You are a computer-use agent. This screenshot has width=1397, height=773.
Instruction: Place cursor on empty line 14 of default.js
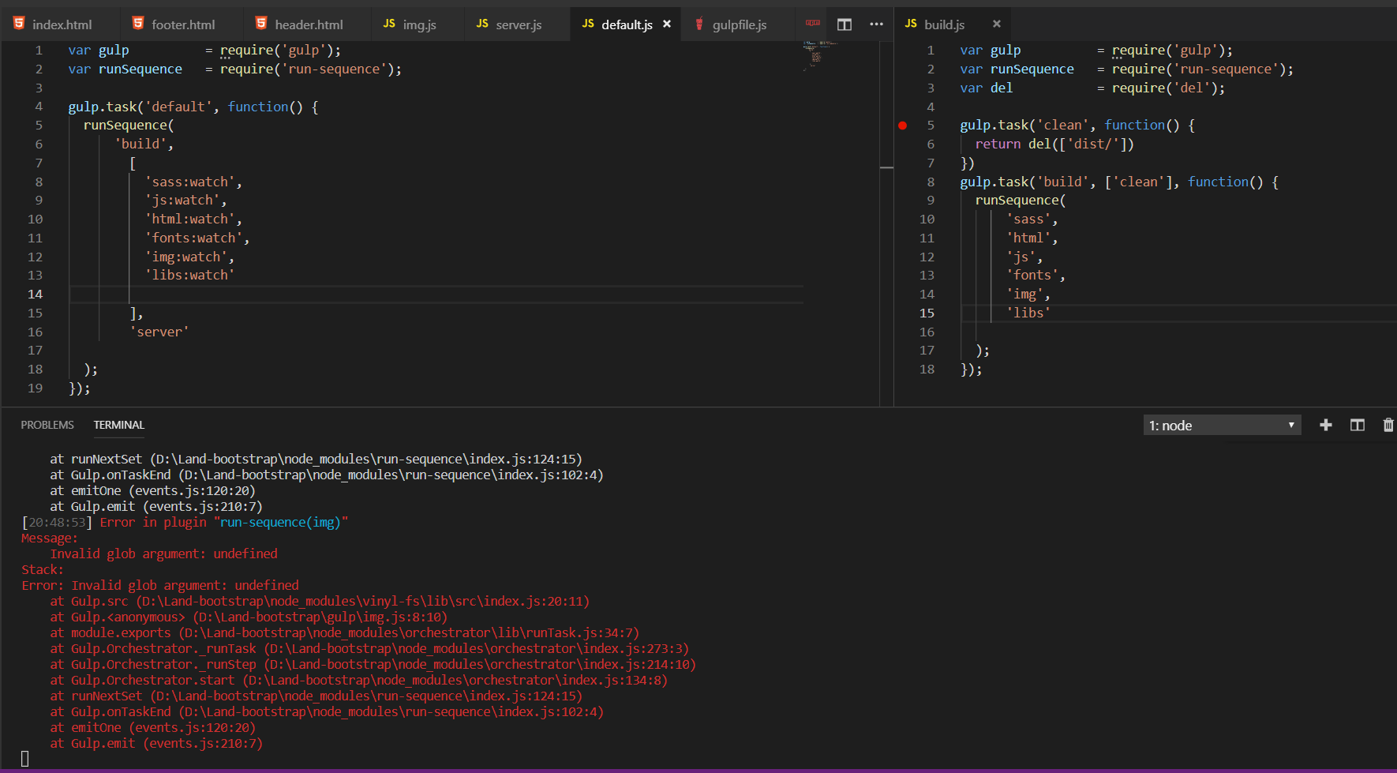pyautogui.click(x=436, y=295)
